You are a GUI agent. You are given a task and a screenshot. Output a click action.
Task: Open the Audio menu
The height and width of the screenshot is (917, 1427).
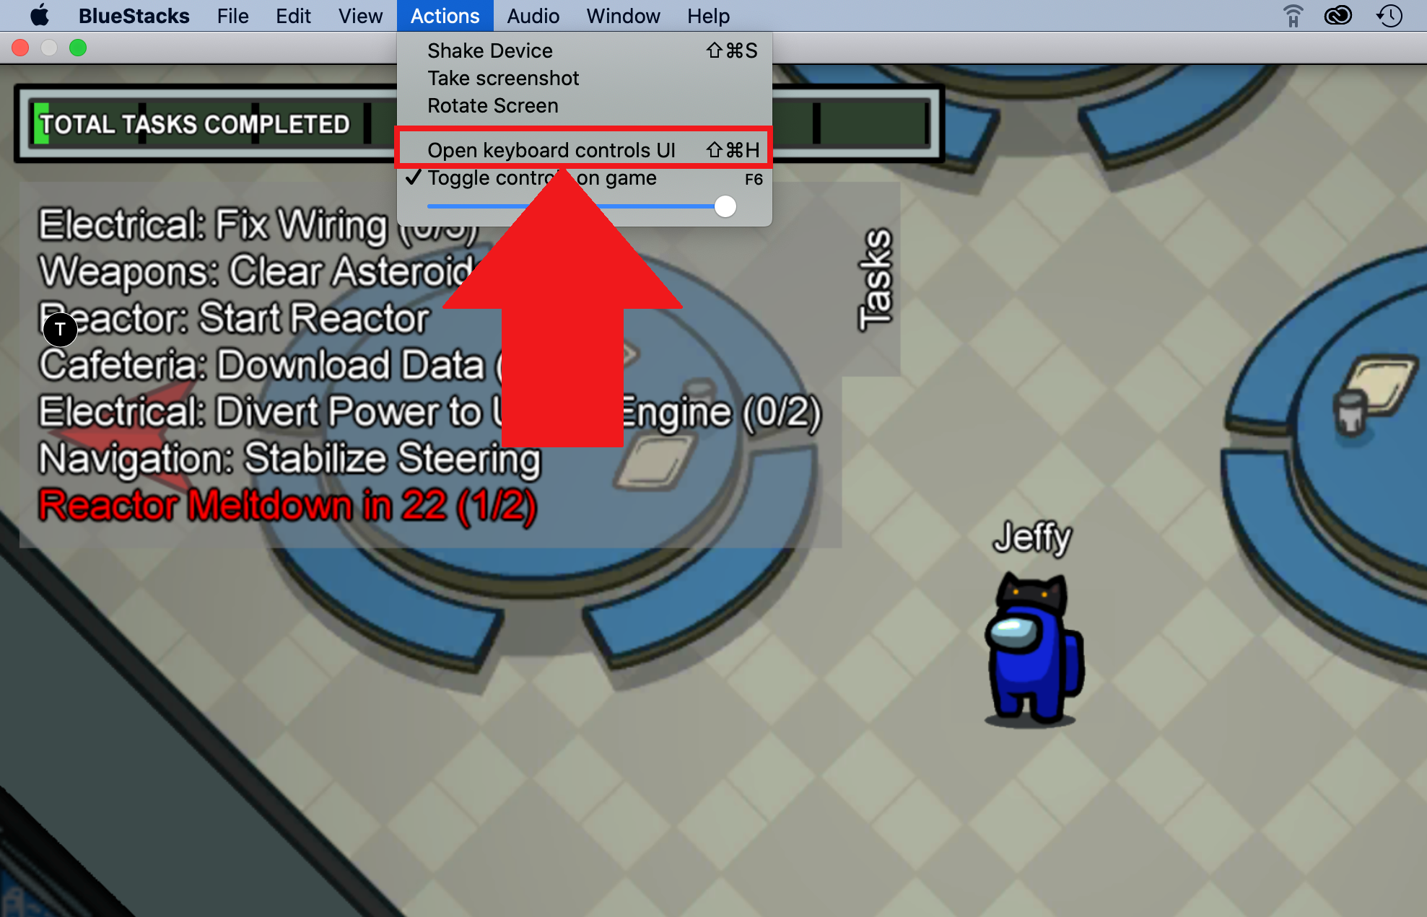pyautogui.click(x=531, y=16)
